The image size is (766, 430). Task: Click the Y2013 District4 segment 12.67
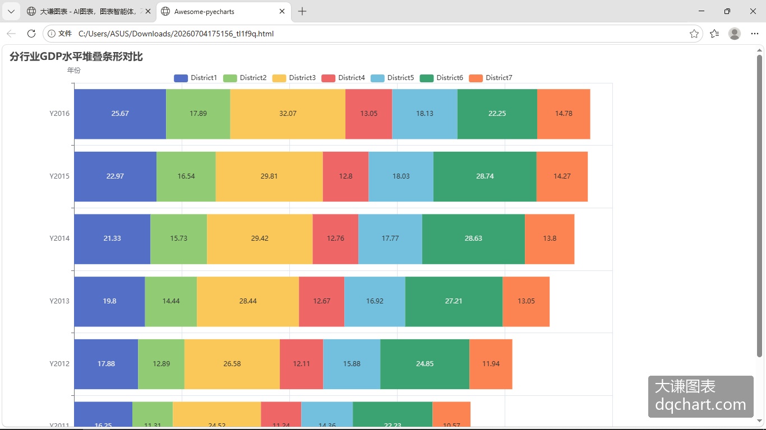(x=322, y=302)
